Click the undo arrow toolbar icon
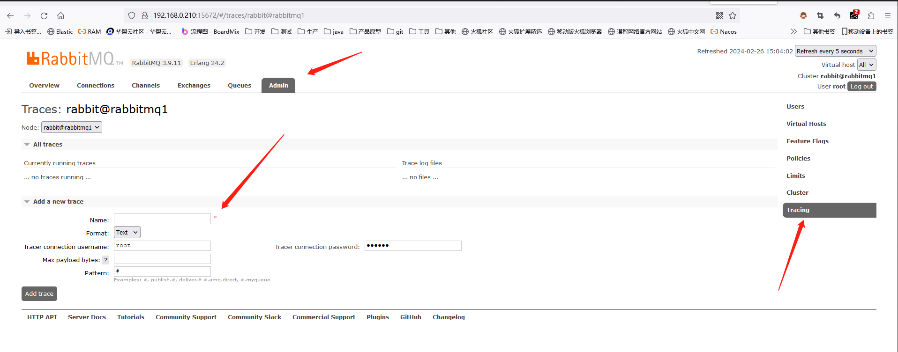This screenshot has height=352, width=898. (837, 15)
